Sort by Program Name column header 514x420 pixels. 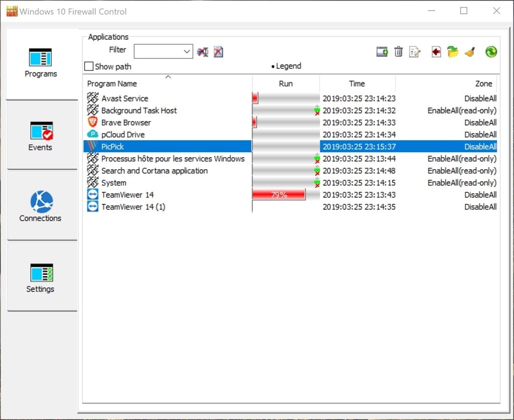point(168,84)
